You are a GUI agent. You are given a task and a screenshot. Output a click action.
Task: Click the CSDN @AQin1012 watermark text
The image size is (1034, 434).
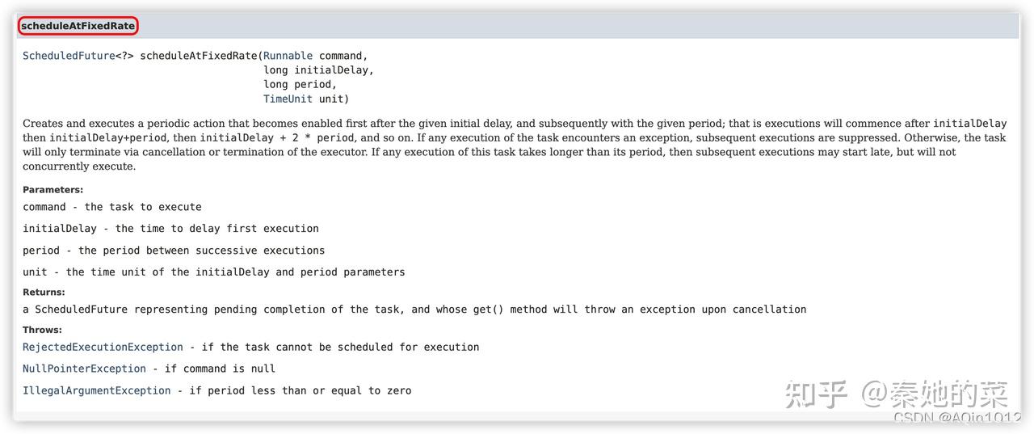957,417
